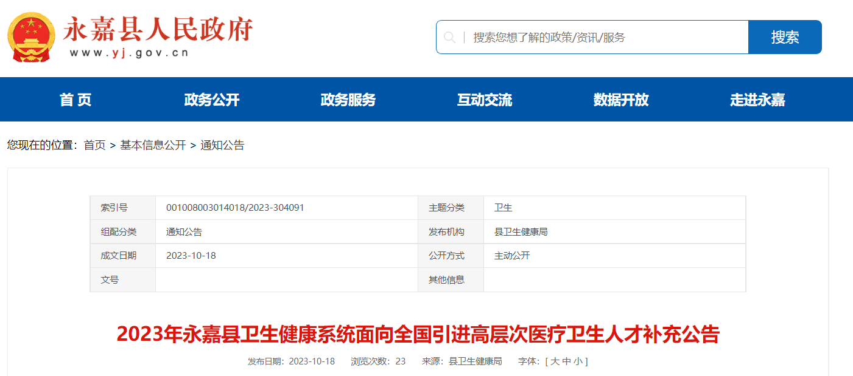This screenshot has height=376, width=853.
Task: Click the red announcement headline
Action: (418, 334)
